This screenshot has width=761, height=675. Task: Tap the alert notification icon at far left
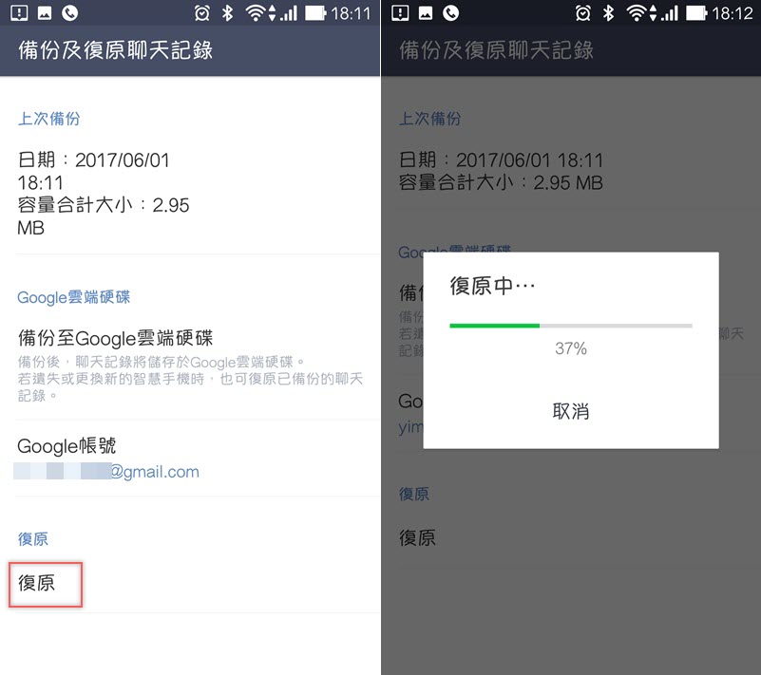coord(19,13)
